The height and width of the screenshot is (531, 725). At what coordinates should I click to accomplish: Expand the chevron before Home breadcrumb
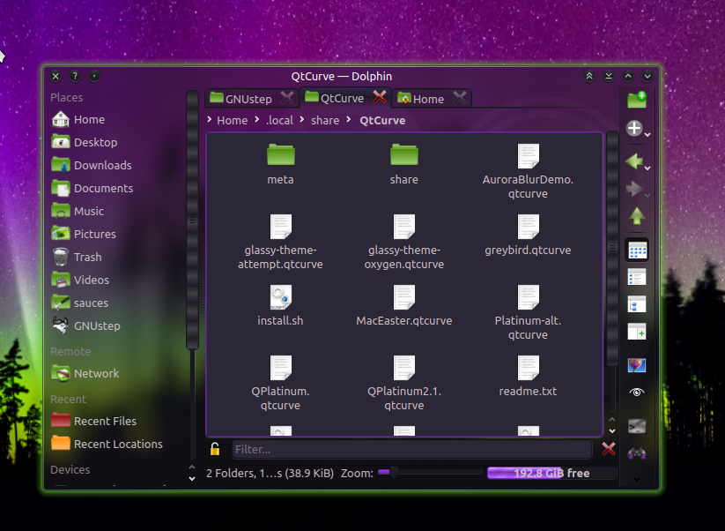coord(210,119)
